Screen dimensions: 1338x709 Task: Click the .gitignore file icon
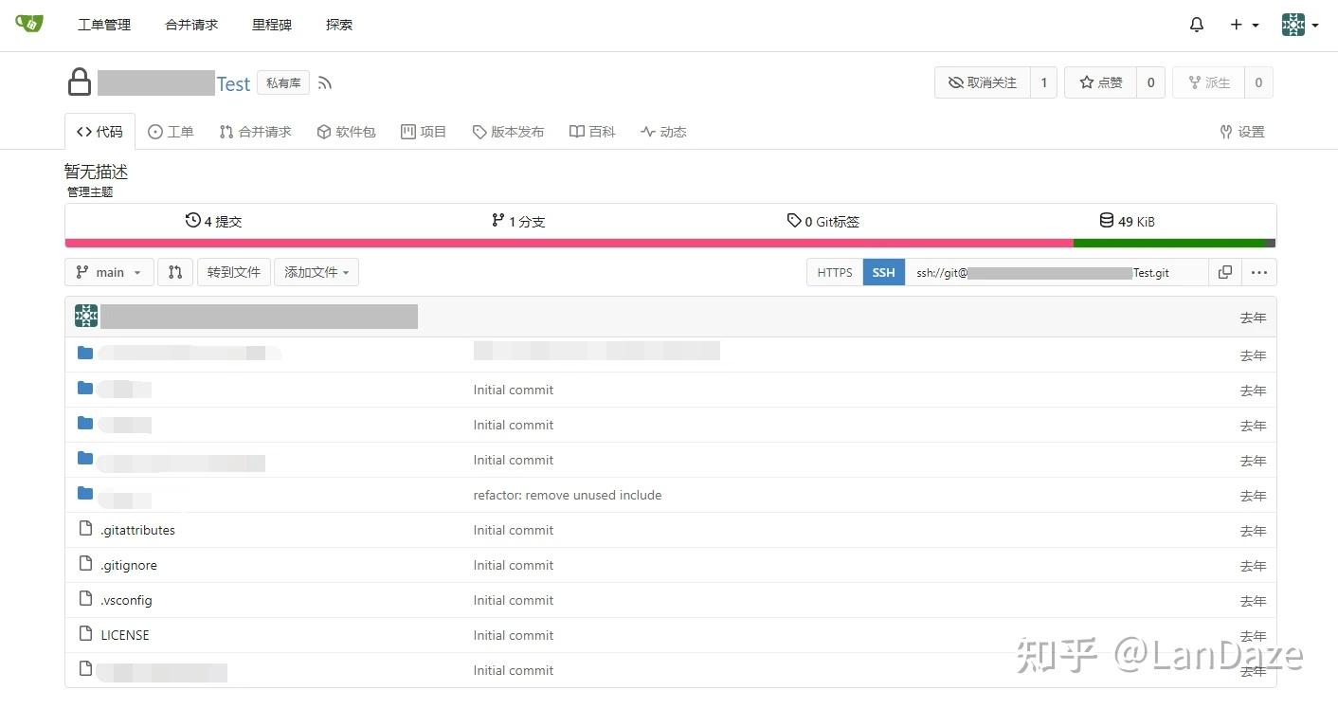point(85,564)
